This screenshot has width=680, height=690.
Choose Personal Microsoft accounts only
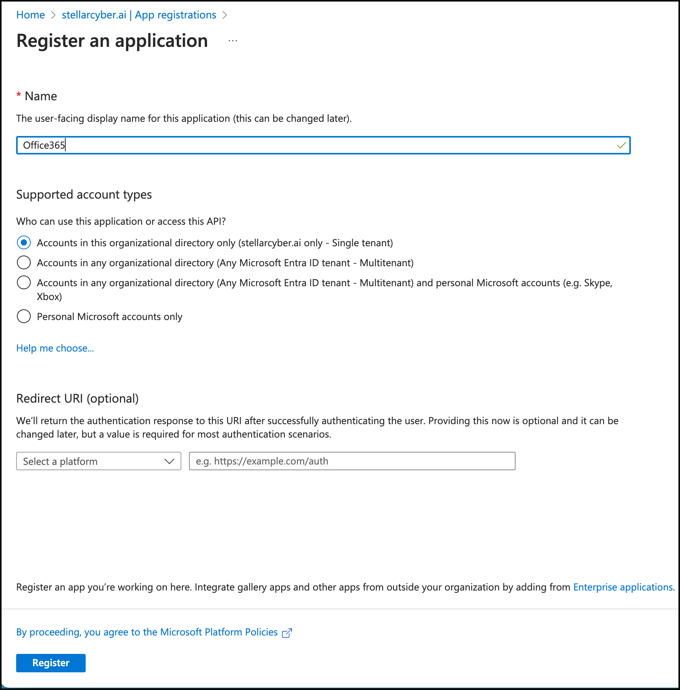(24, 317)
